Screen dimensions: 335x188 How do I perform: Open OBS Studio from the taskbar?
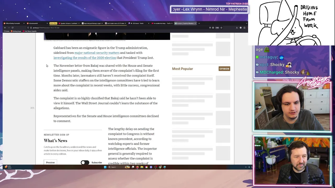(x=155, y=167)
